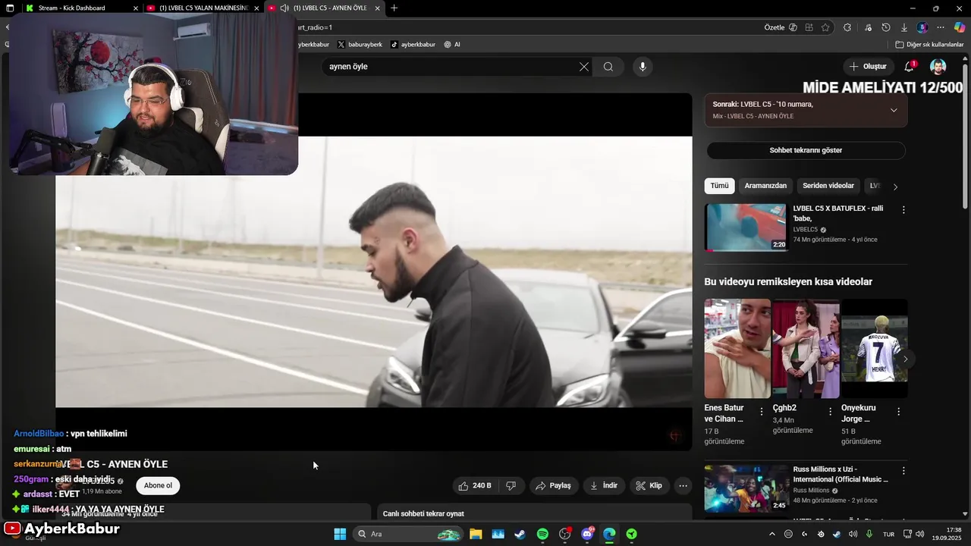
Task: Like the video with 240 B likes
Action: click(475, 485)
